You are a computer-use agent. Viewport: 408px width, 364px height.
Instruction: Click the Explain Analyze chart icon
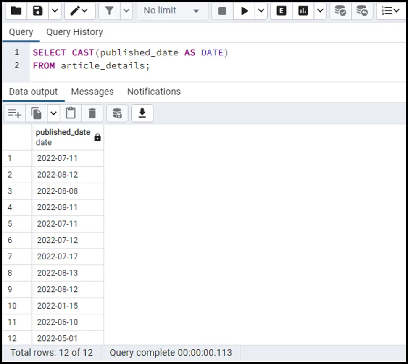coord(303,11)
